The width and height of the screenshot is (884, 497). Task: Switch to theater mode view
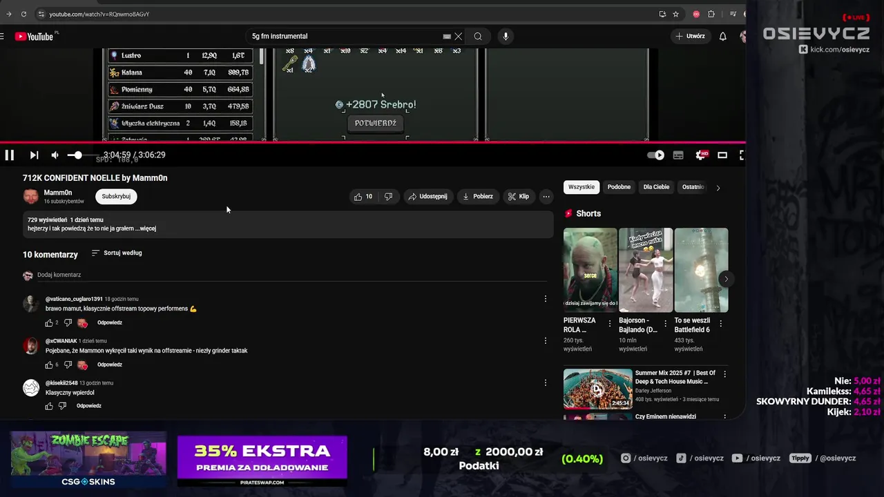pyautogui.click(x=722, y=155)
